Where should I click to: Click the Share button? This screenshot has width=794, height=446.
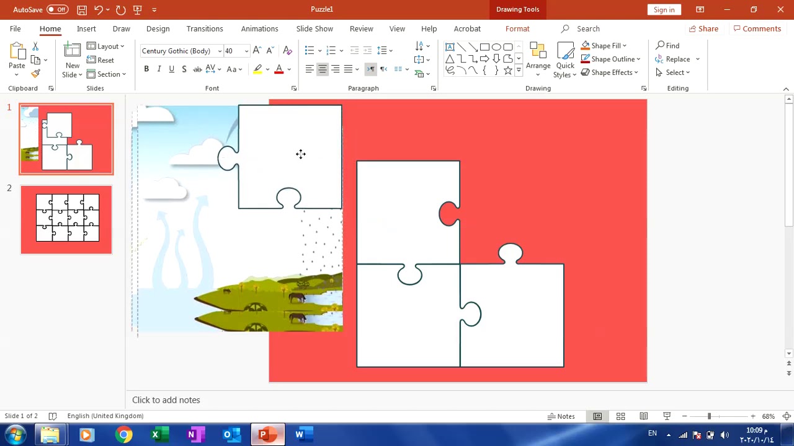click(703, 28)
